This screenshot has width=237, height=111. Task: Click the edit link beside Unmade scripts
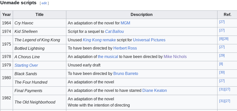(x=44, y=3)
